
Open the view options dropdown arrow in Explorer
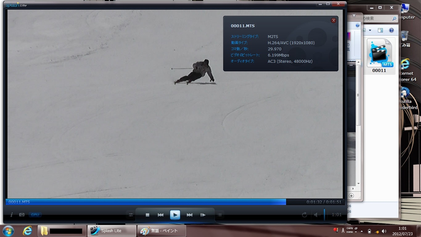(370, 30)
